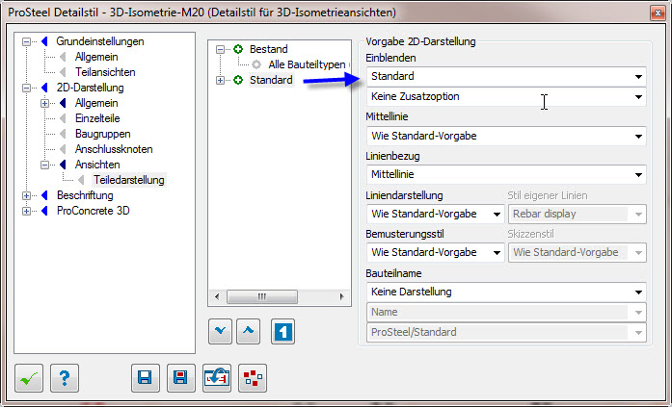Viewport: 672px width, 407px height.
Task: Select the Bestand entry in middle tree
Action: pyautogui.click(x=268, y=49)
